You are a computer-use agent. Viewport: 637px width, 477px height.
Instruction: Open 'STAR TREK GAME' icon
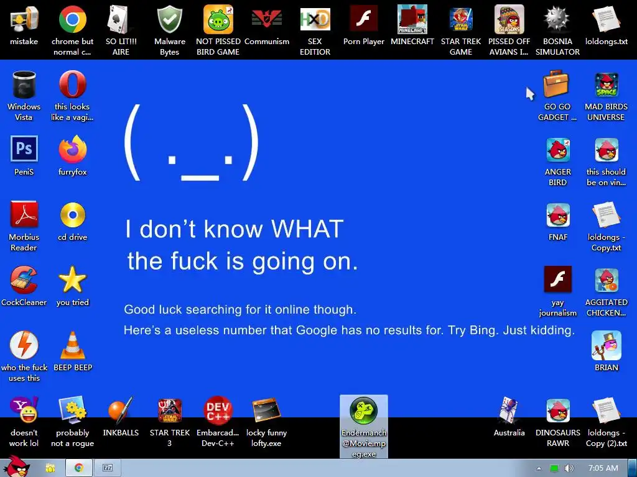[x=461, y=30]
